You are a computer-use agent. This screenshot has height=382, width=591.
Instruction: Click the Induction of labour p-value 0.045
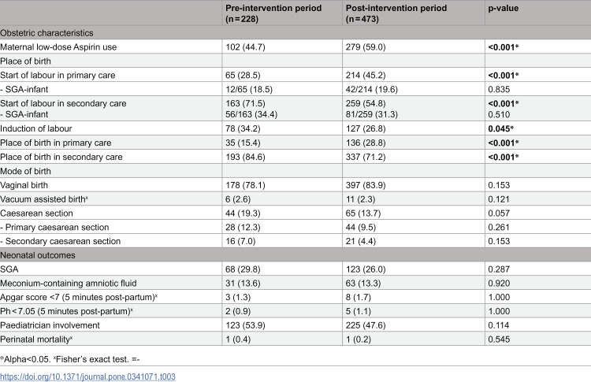pyautogui.click(x=500, y=128)
